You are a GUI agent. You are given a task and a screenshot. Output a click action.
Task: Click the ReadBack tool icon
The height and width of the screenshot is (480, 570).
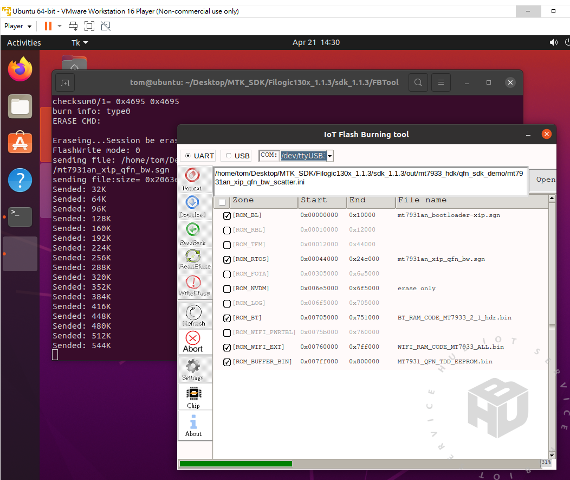pos(192,234)
